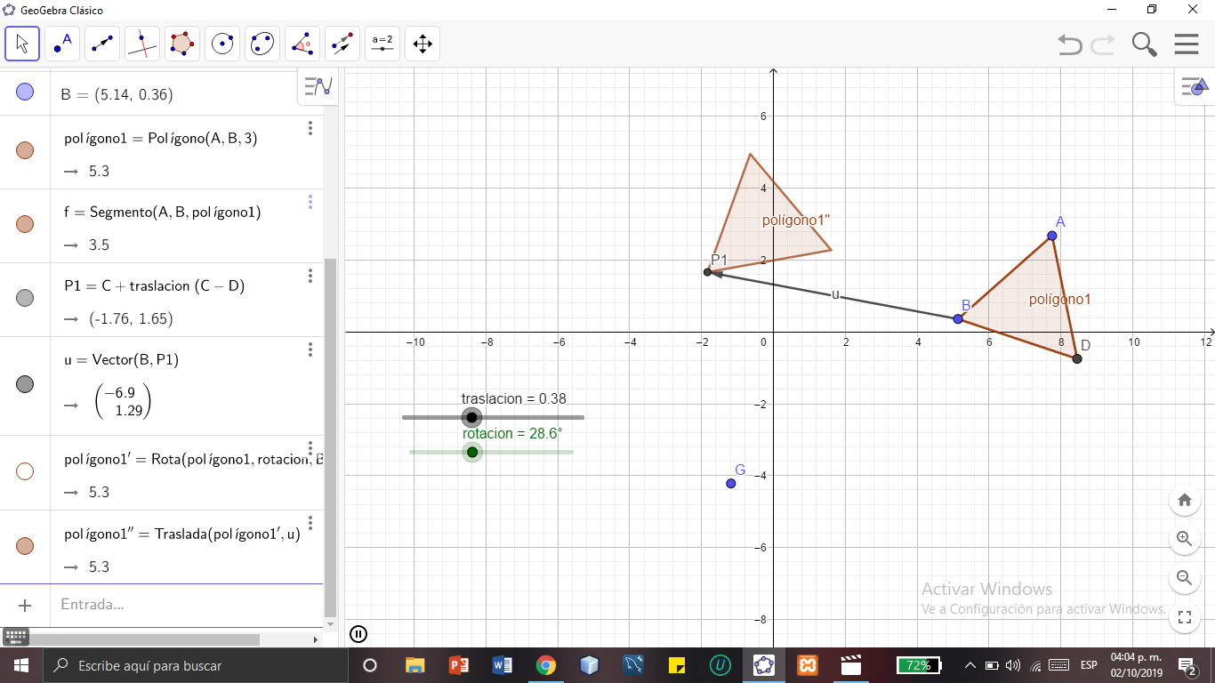Select the Circle tool
Image resolution: width=1215 pixels, height=683 pixels.
pyautogui.click(x=221, y=43)
